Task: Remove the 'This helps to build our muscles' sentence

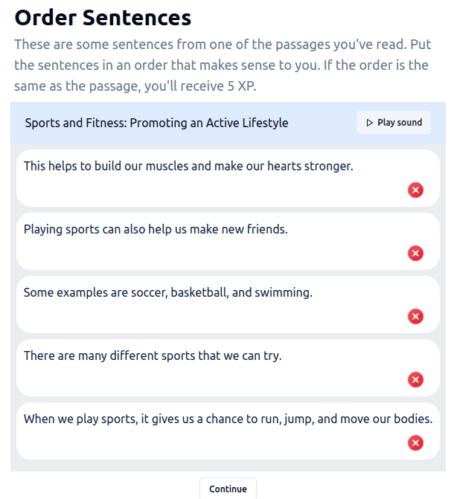Action: (x=415, y=190)
